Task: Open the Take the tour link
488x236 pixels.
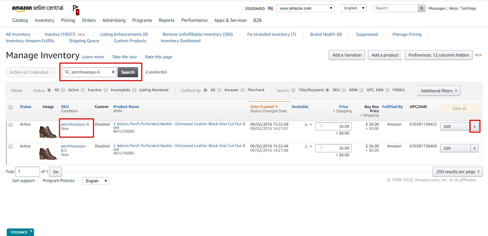Action: pyautogui.click(x=124, y=57)
